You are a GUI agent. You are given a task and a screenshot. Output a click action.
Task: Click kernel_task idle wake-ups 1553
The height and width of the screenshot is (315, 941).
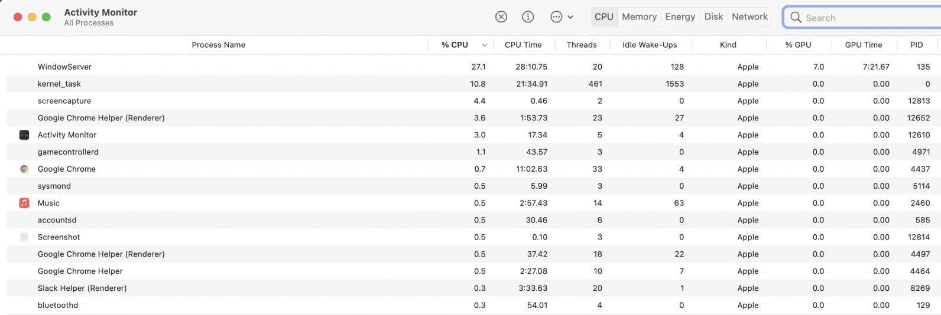click(x=674, y=84)
